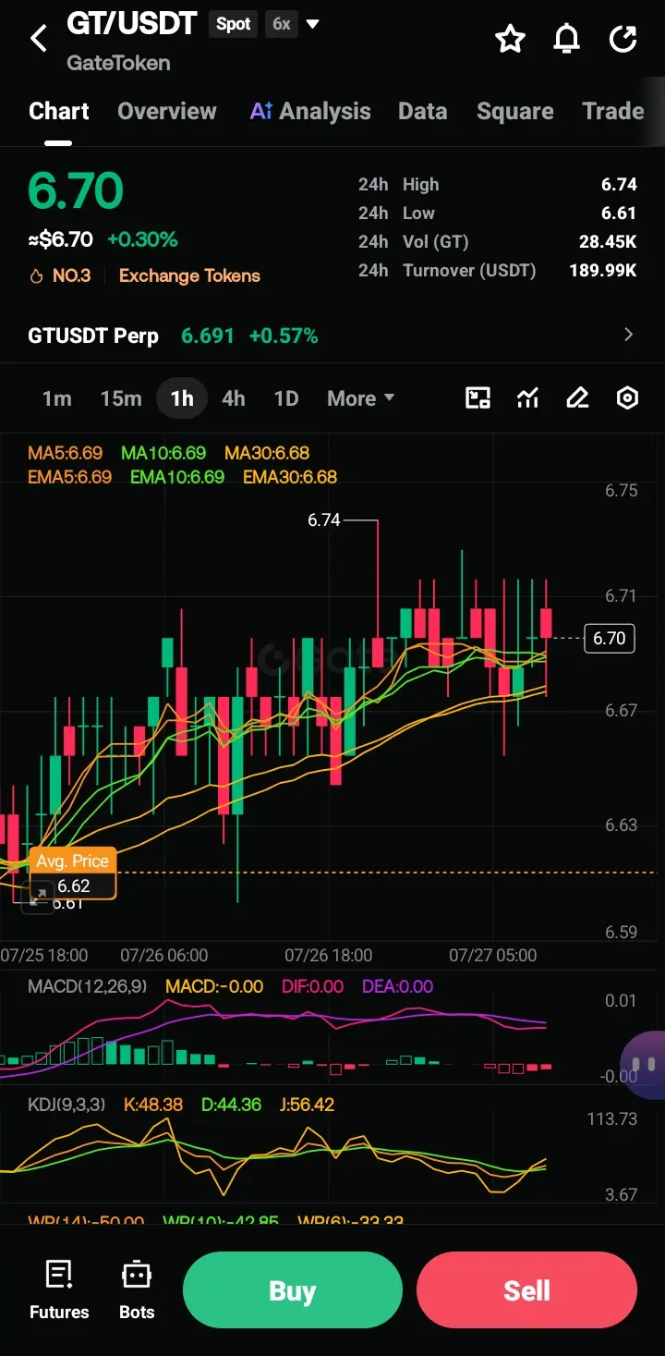
Task: Open price alert bell icon
Action: pos(567,39)
